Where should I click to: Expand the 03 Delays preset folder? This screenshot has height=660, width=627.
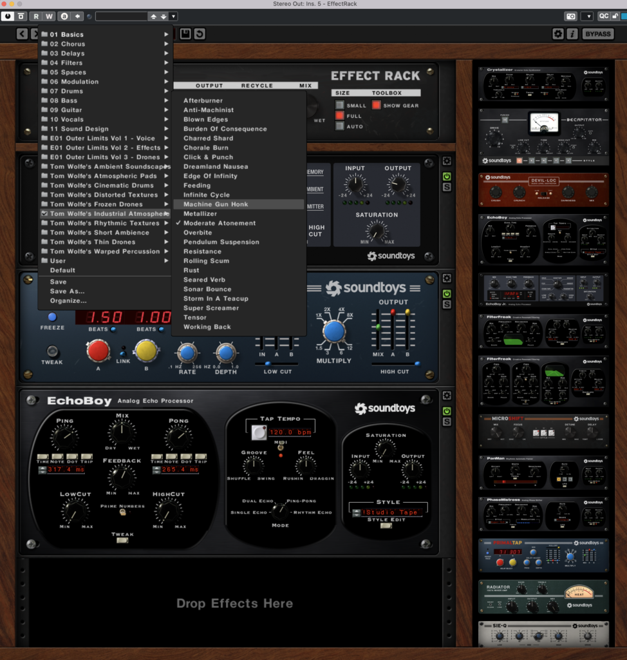(105, 53)
